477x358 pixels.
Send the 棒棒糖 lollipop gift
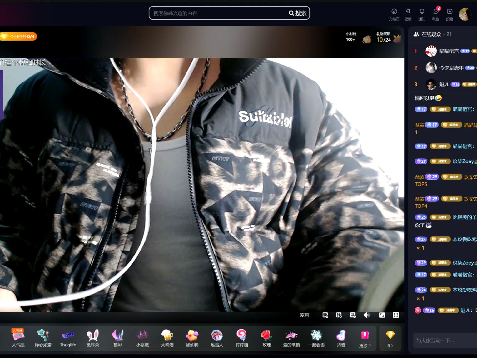pos(242,338)
